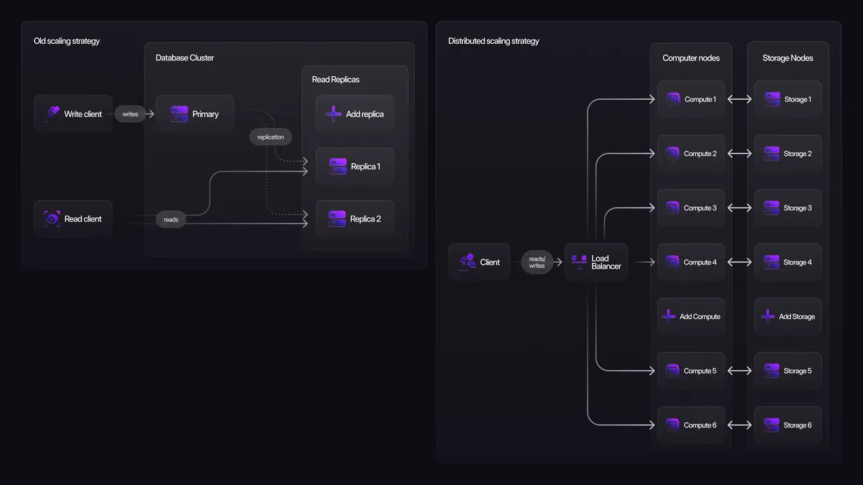Click the reads/writes connector label
The height and width of the screenshot is (485, 863).
[x=537, y=262]
